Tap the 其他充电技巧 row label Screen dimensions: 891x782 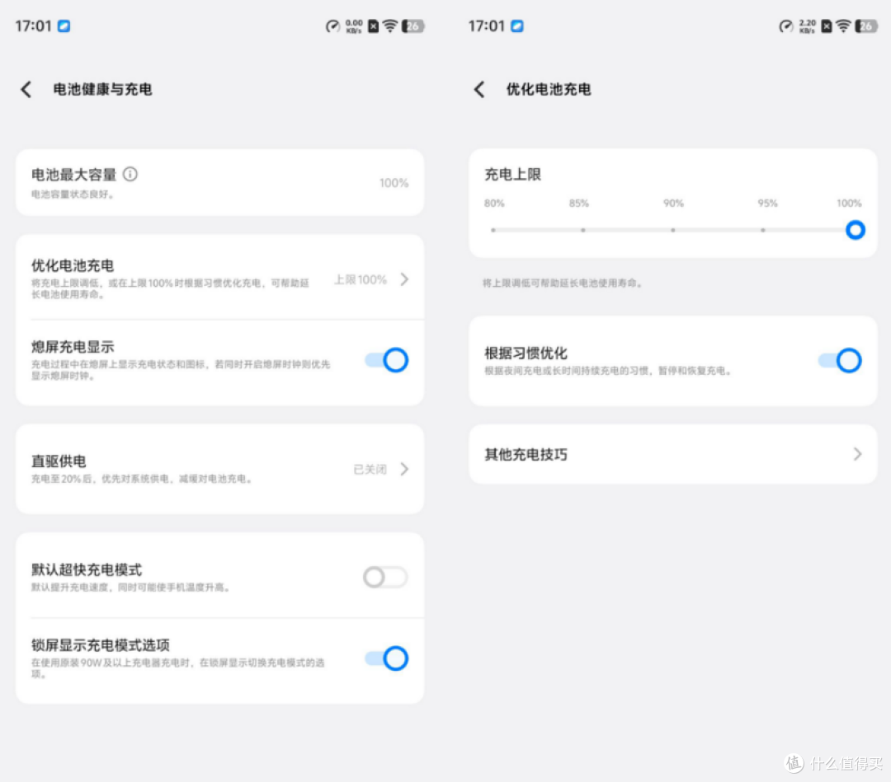click(526, 454)
